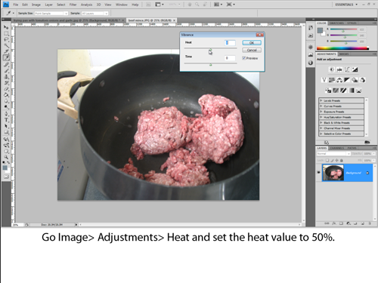Screen dimensions: 378x283
Task: Click the Curves adjustment icon
Action: pos(347,69)
